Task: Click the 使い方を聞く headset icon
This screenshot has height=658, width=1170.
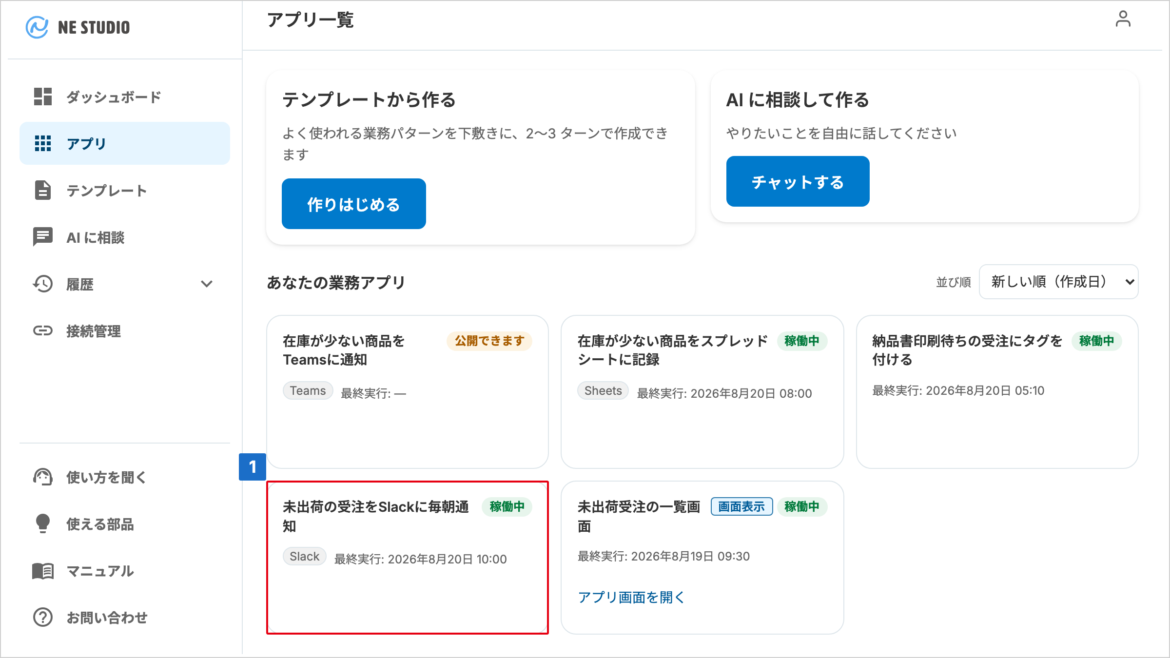Action: (x=43, y=477)
